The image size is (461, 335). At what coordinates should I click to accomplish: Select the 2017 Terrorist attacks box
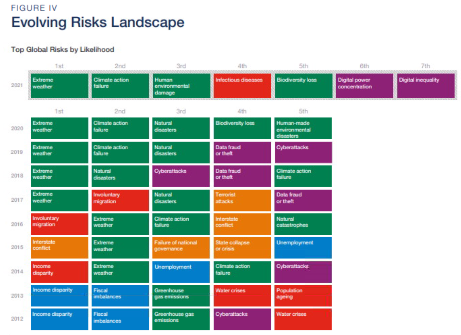tap(242, 200)
